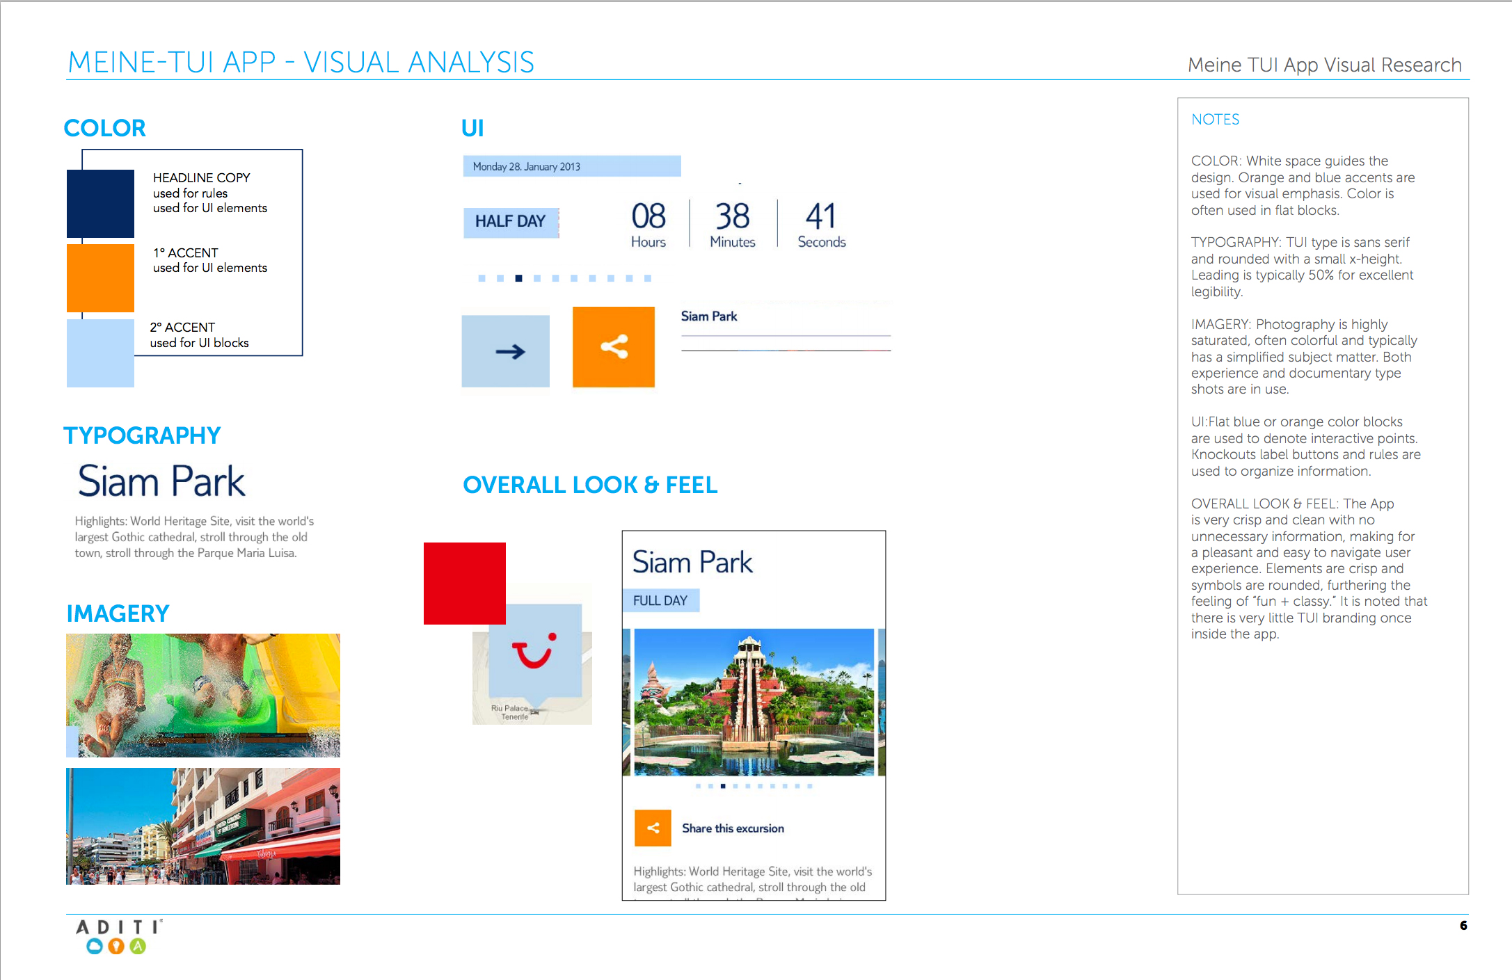Click the HALF DAY label button
The width and height of the screenshot is (1512, 980).
click(x=511, y=222)
